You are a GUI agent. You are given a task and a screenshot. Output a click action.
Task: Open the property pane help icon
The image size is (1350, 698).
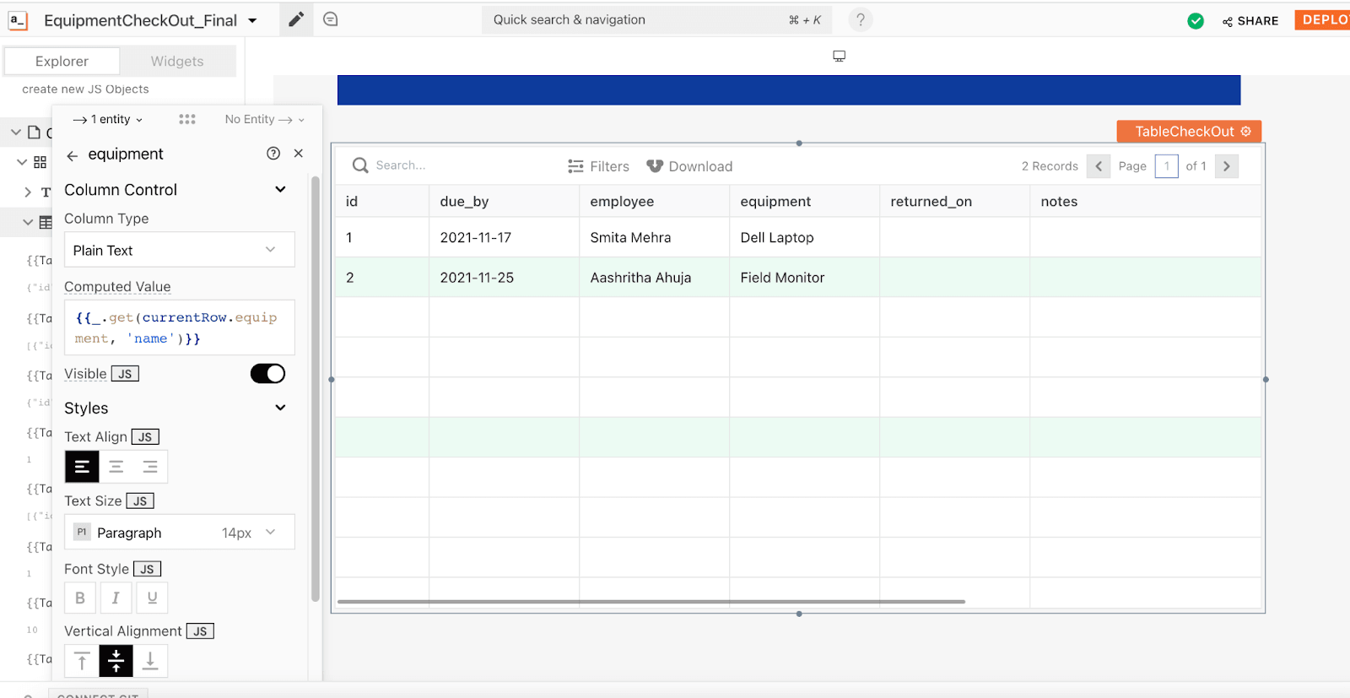click(x=273, y=153)
